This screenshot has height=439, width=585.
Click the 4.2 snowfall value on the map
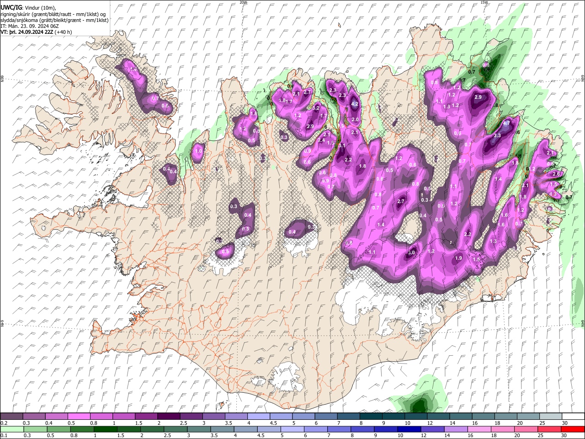pos(355,104)
